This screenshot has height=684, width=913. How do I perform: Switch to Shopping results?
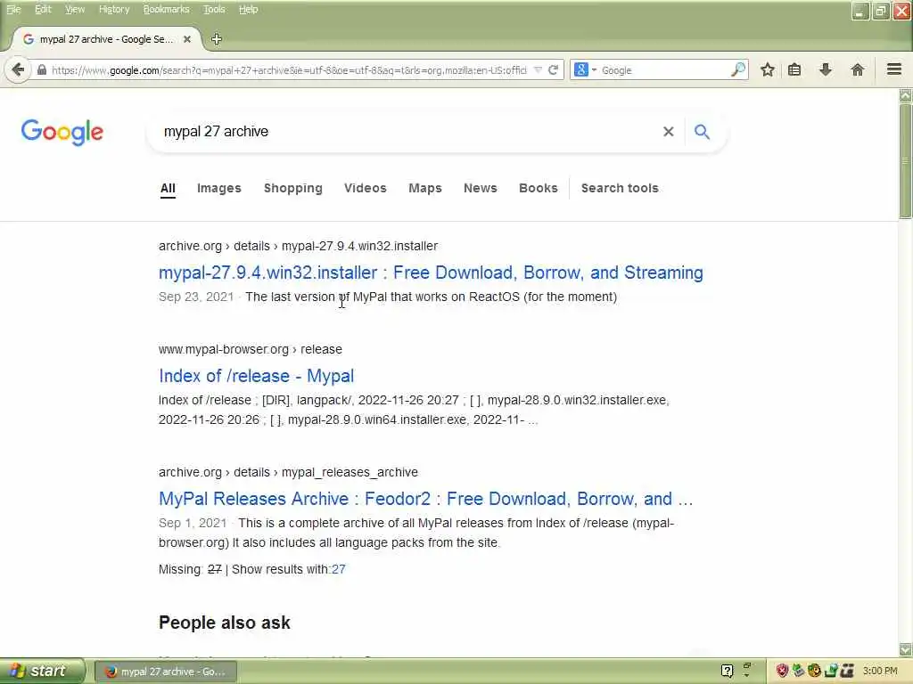292,189
